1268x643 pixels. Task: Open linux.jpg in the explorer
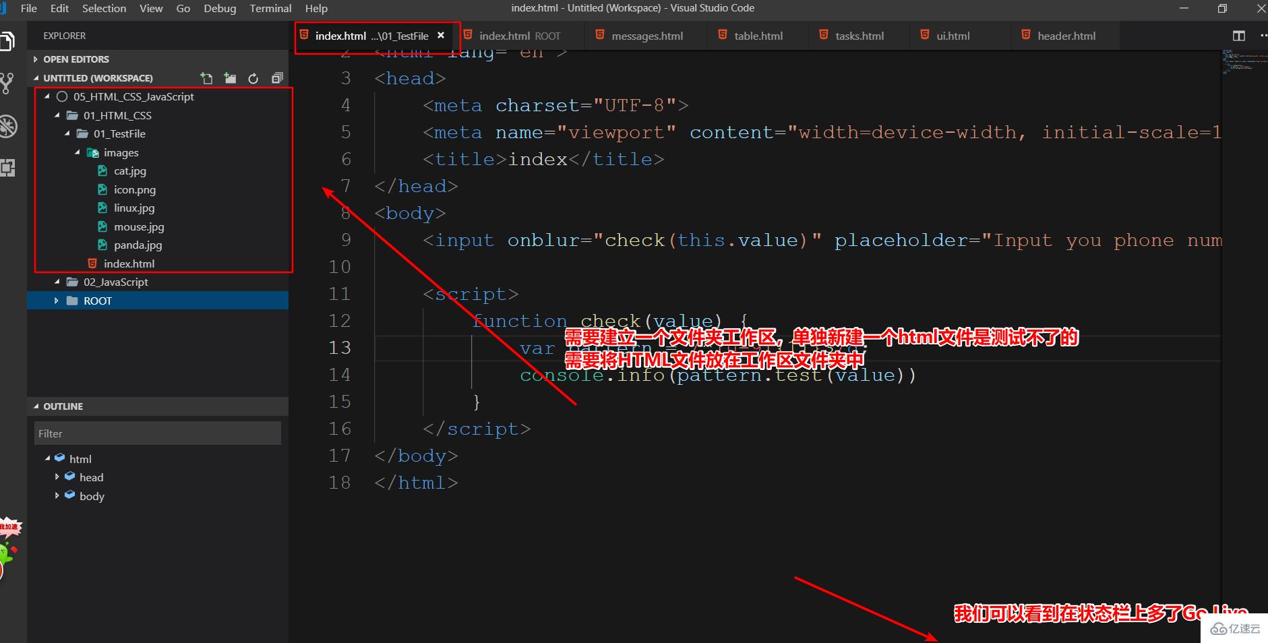(x=134, y=208)
